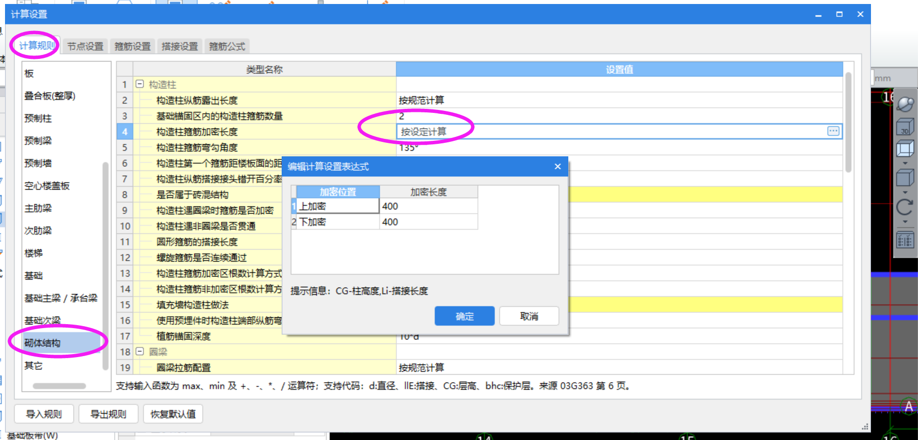Click the 类型名称 column header

point(265,69)
